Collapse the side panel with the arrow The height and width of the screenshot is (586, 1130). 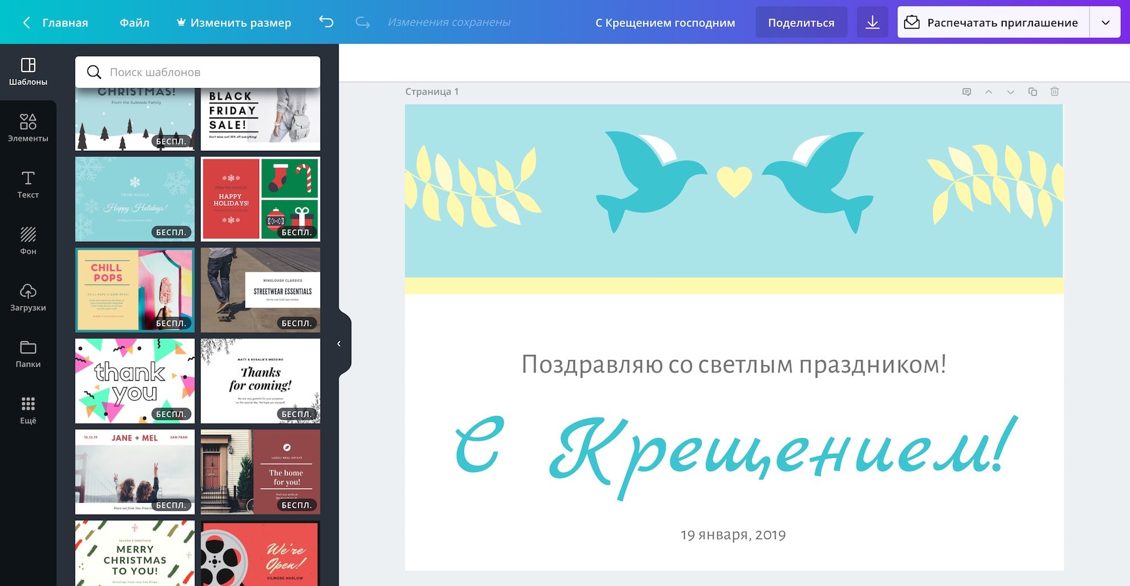[x=339, y=344]
